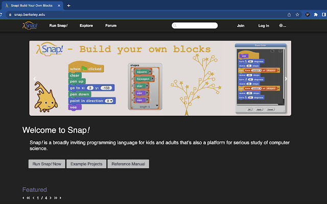
Task: Jump to last Featured page
Action: tap(60, 198)
